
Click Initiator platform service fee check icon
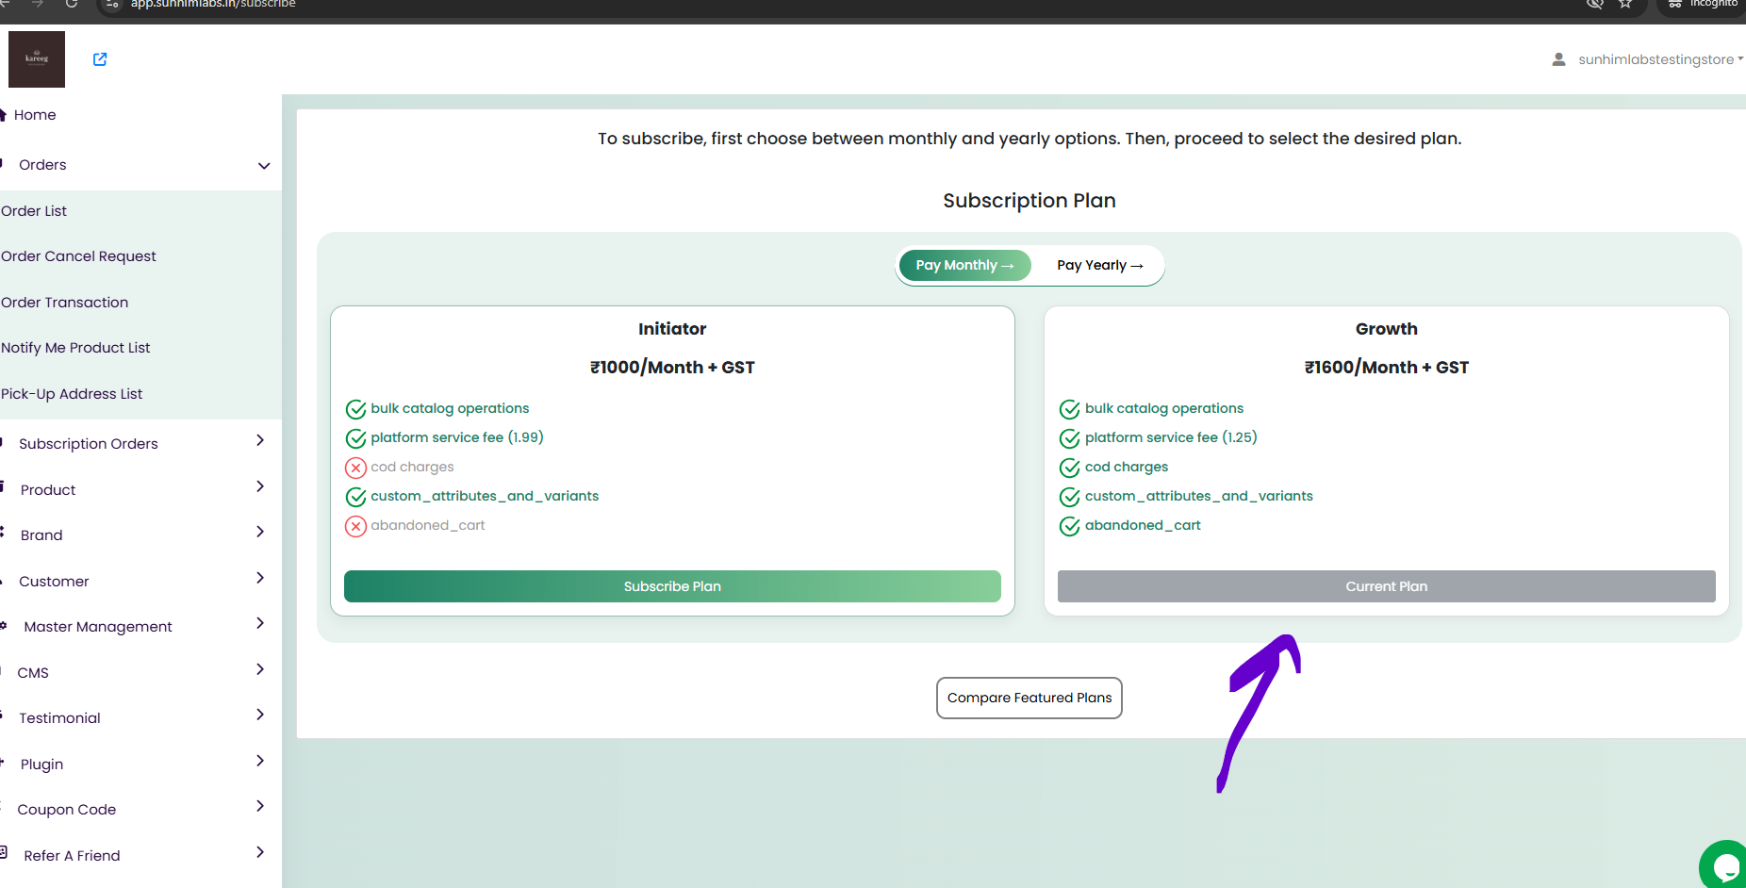[x=355, y=438]
